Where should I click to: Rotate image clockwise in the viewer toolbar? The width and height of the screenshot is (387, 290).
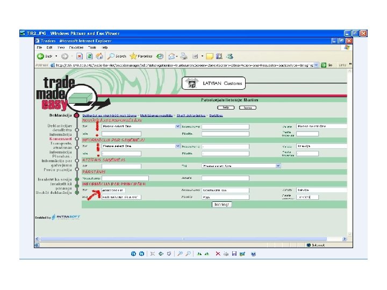[x=199, y=253]
